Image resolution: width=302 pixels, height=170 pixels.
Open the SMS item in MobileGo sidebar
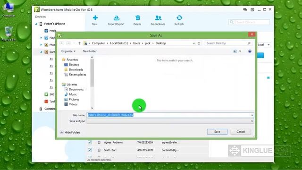[x=50, y=94]
